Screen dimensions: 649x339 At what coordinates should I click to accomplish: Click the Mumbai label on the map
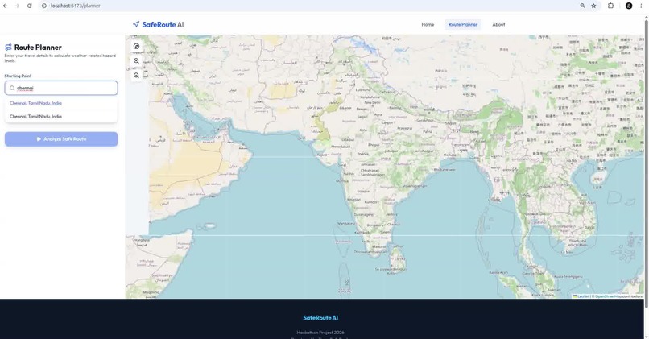pyautogui.click(x=342, y=181)
